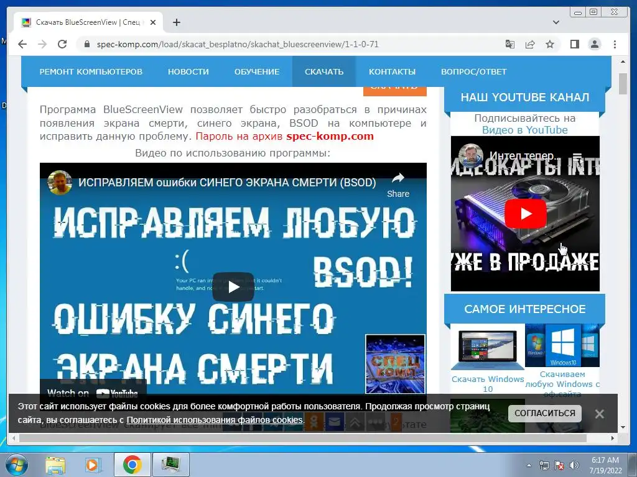
Task: Click the channel avatar on the BSOD video
Action: pyautogui.click(x=60, y=182)
